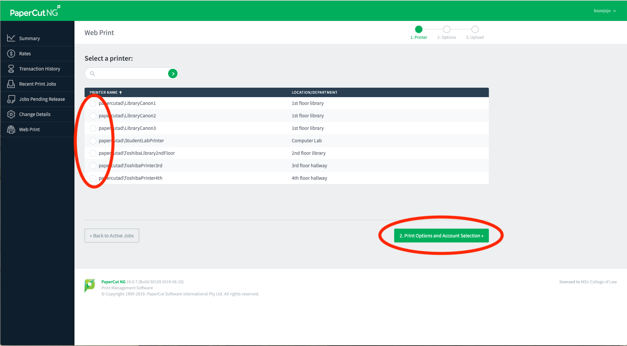Open the Transaction History menu item
This screenshot has width=627, height=346.
pyautogui.click(x=39, y=69)
